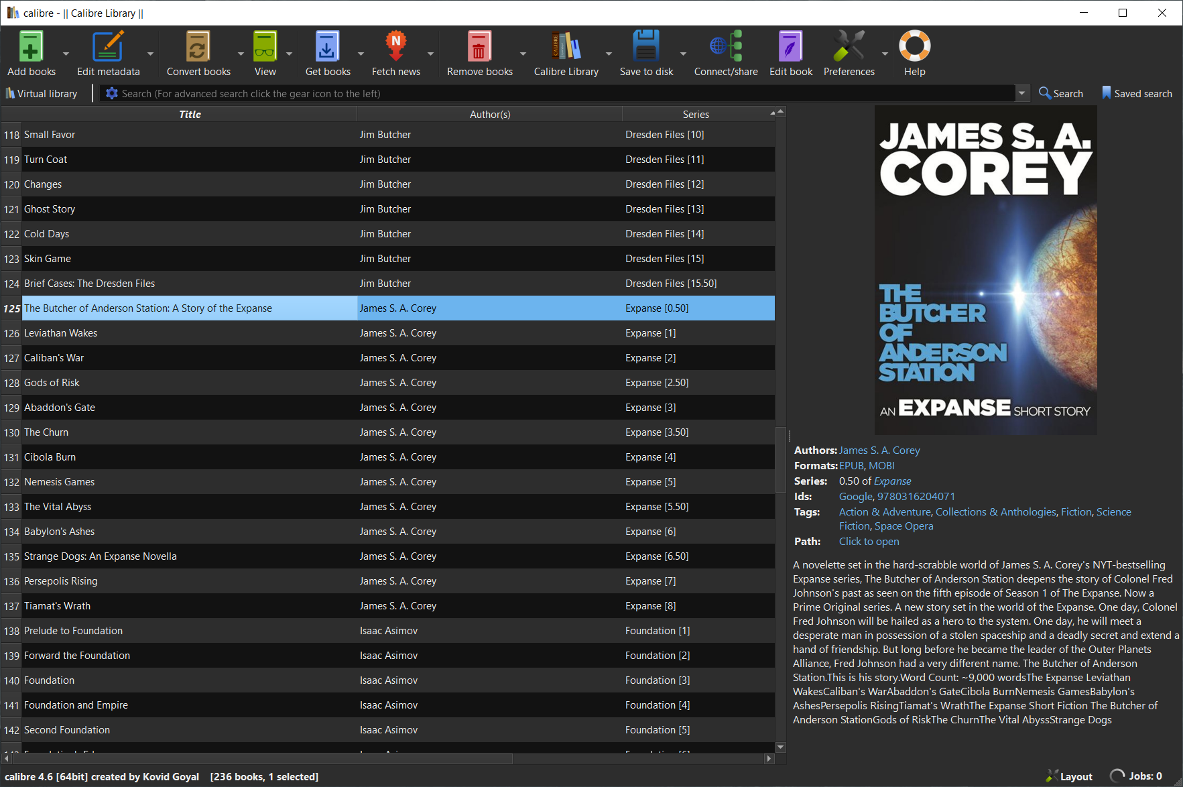
Task: Expand the Convert books dropdown arrow
Action: pyautogui.click(x=241, y=54)
